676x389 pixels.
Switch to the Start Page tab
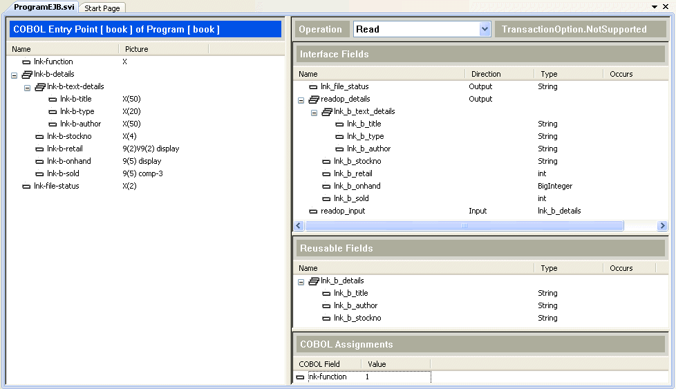102,8
